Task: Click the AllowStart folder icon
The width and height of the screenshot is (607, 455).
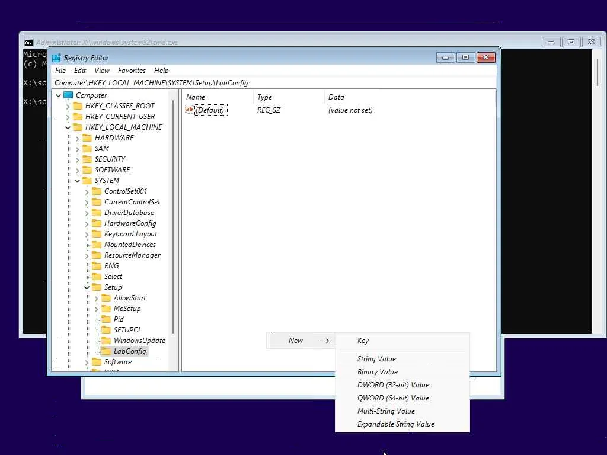Action: (106, 298)
